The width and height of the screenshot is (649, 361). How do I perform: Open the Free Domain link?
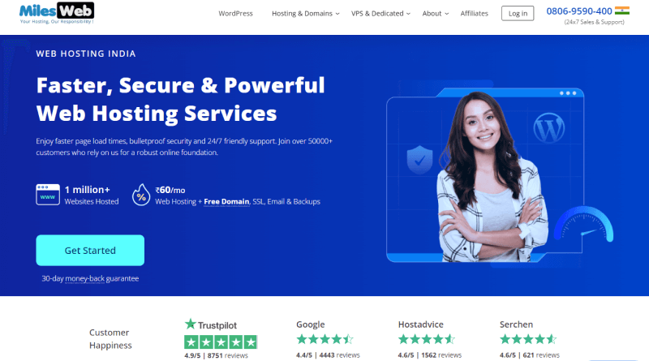[x=226, y=202]
